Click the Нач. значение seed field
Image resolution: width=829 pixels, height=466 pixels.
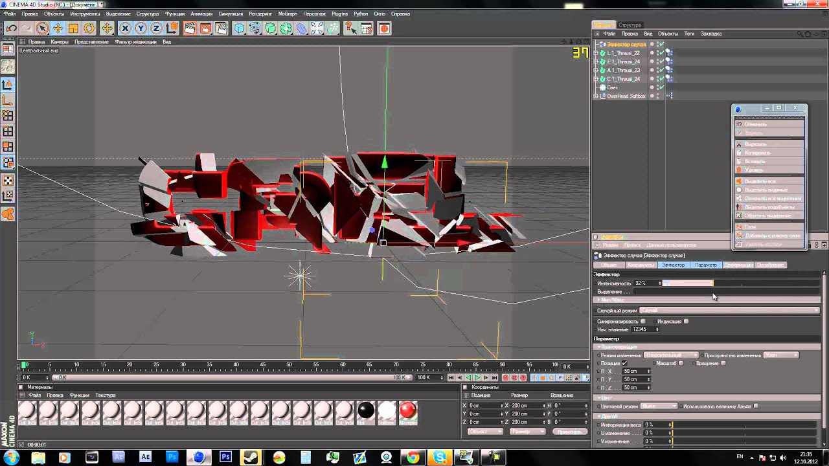644,329
